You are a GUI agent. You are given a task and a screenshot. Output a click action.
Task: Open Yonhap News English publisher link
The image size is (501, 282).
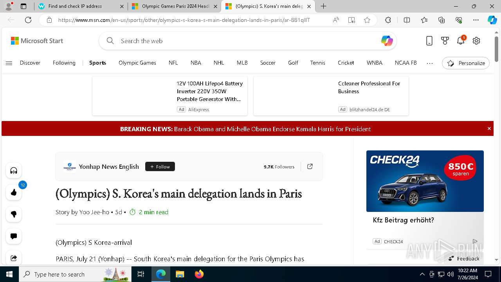(x=109, y=166)
